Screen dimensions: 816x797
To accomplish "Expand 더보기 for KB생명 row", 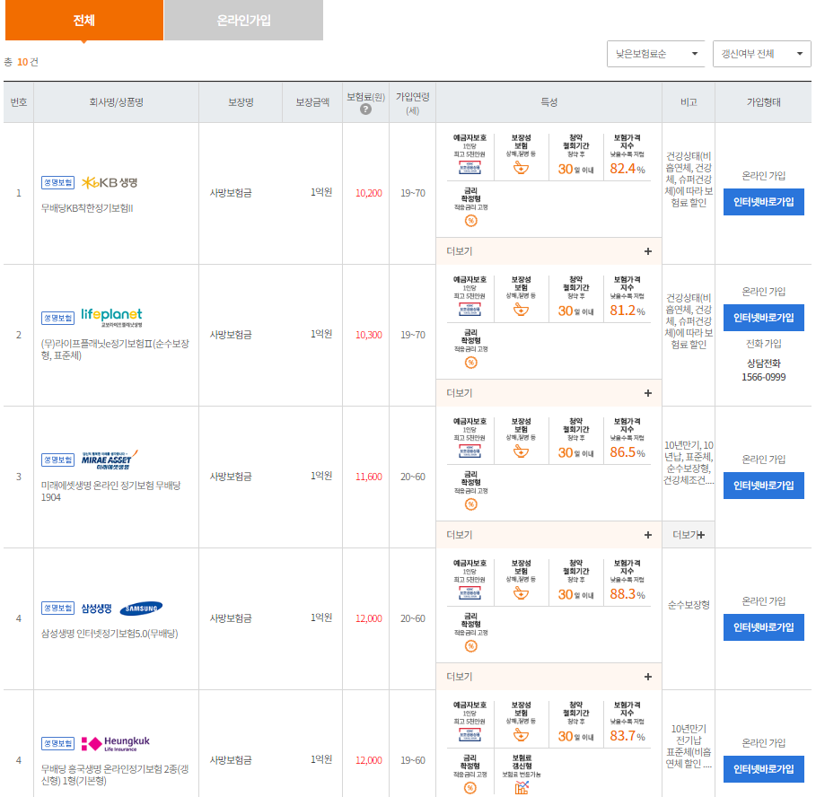I will pos(549,251).
